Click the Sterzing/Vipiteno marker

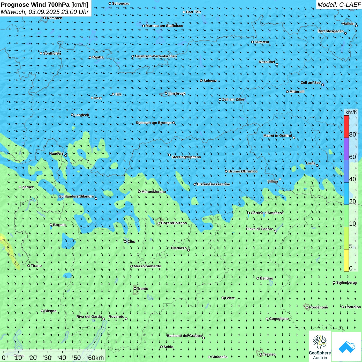(x=169, y=155)
